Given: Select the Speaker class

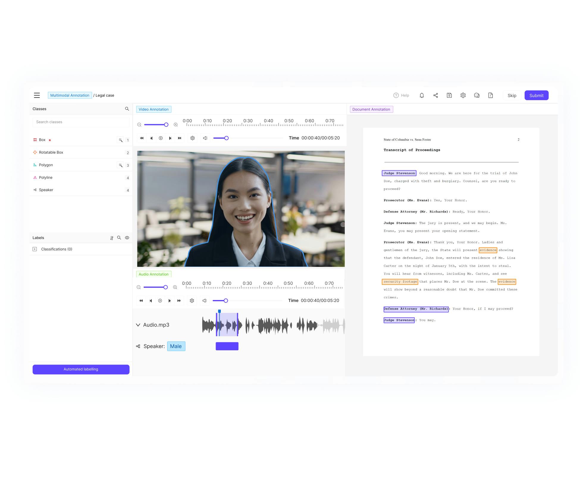Looking at the screenshot, I should pyautogui.click(x=81, y=190).
